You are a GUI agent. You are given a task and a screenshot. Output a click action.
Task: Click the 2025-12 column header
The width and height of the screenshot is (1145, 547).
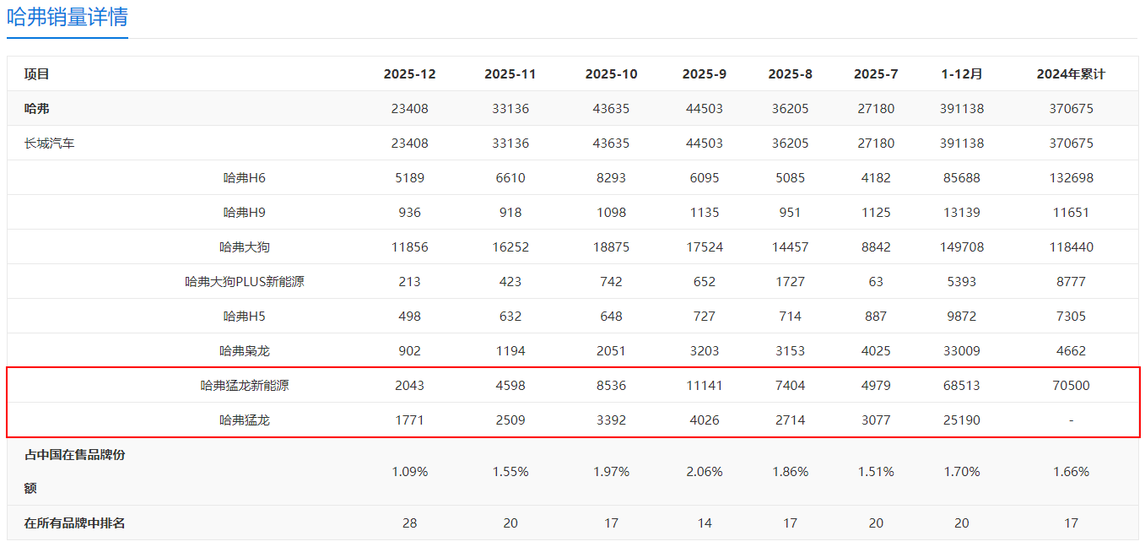pyautogui.click(x=409, y=74)
